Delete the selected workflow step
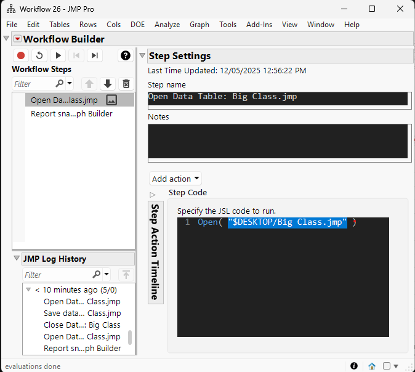The height and width of the screenshot is (372, 415). click(126, 84)
